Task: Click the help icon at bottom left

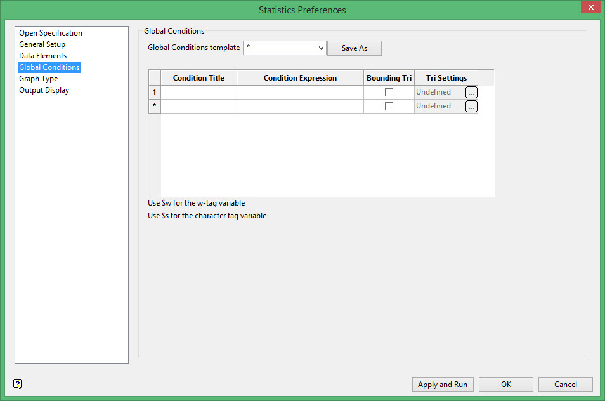Action: 18,384
